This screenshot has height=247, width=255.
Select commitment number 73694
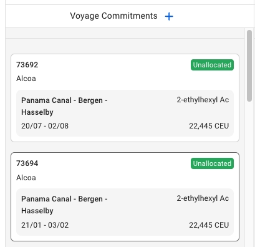pyautogui.click(x=27, y=163)
